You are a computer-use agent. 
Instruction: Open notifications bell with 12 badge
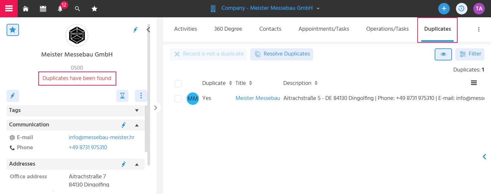coord(61,8)
